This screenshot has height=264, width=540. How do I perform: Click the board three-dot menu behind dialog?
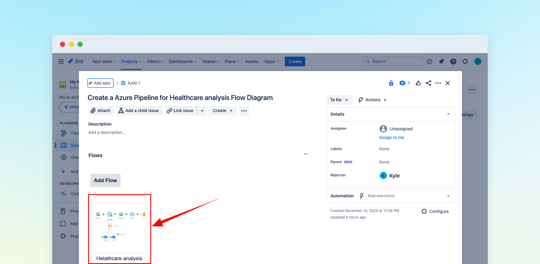pyautogui.click(x=472, y=89)
